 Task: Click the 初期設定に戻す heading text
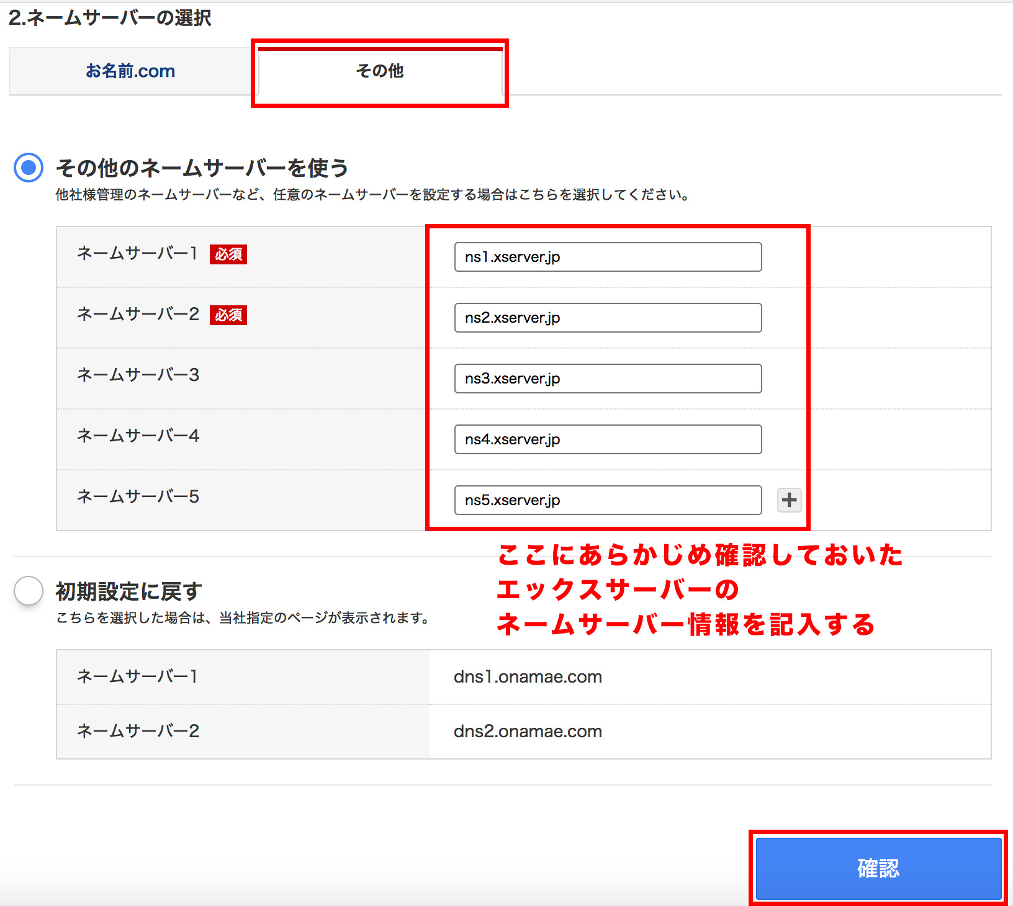coord(129,591)
